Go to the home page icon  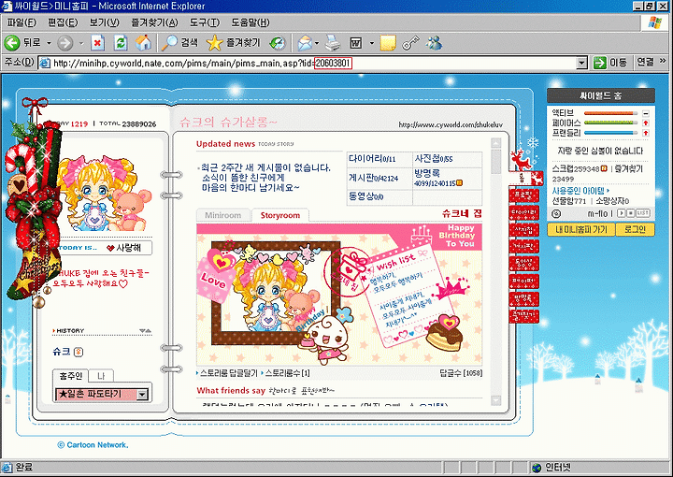[143, 43]
